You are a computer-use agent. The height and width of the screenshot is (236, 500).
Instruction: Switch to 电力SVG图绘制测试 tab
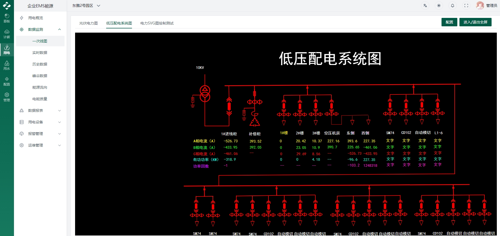(157, 23)
